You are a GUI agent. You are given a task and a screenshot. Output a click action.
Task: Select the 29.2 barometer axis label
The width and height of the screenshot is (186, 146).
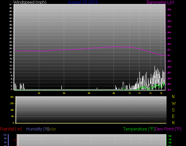click(169, 44)
